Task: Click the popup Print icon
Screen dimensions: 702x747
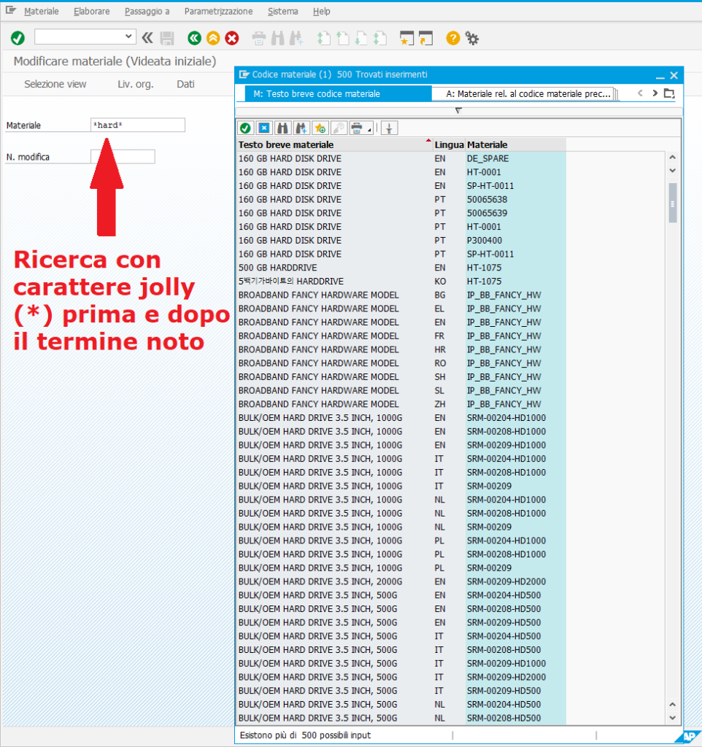Action: click(x=357, y=128)
